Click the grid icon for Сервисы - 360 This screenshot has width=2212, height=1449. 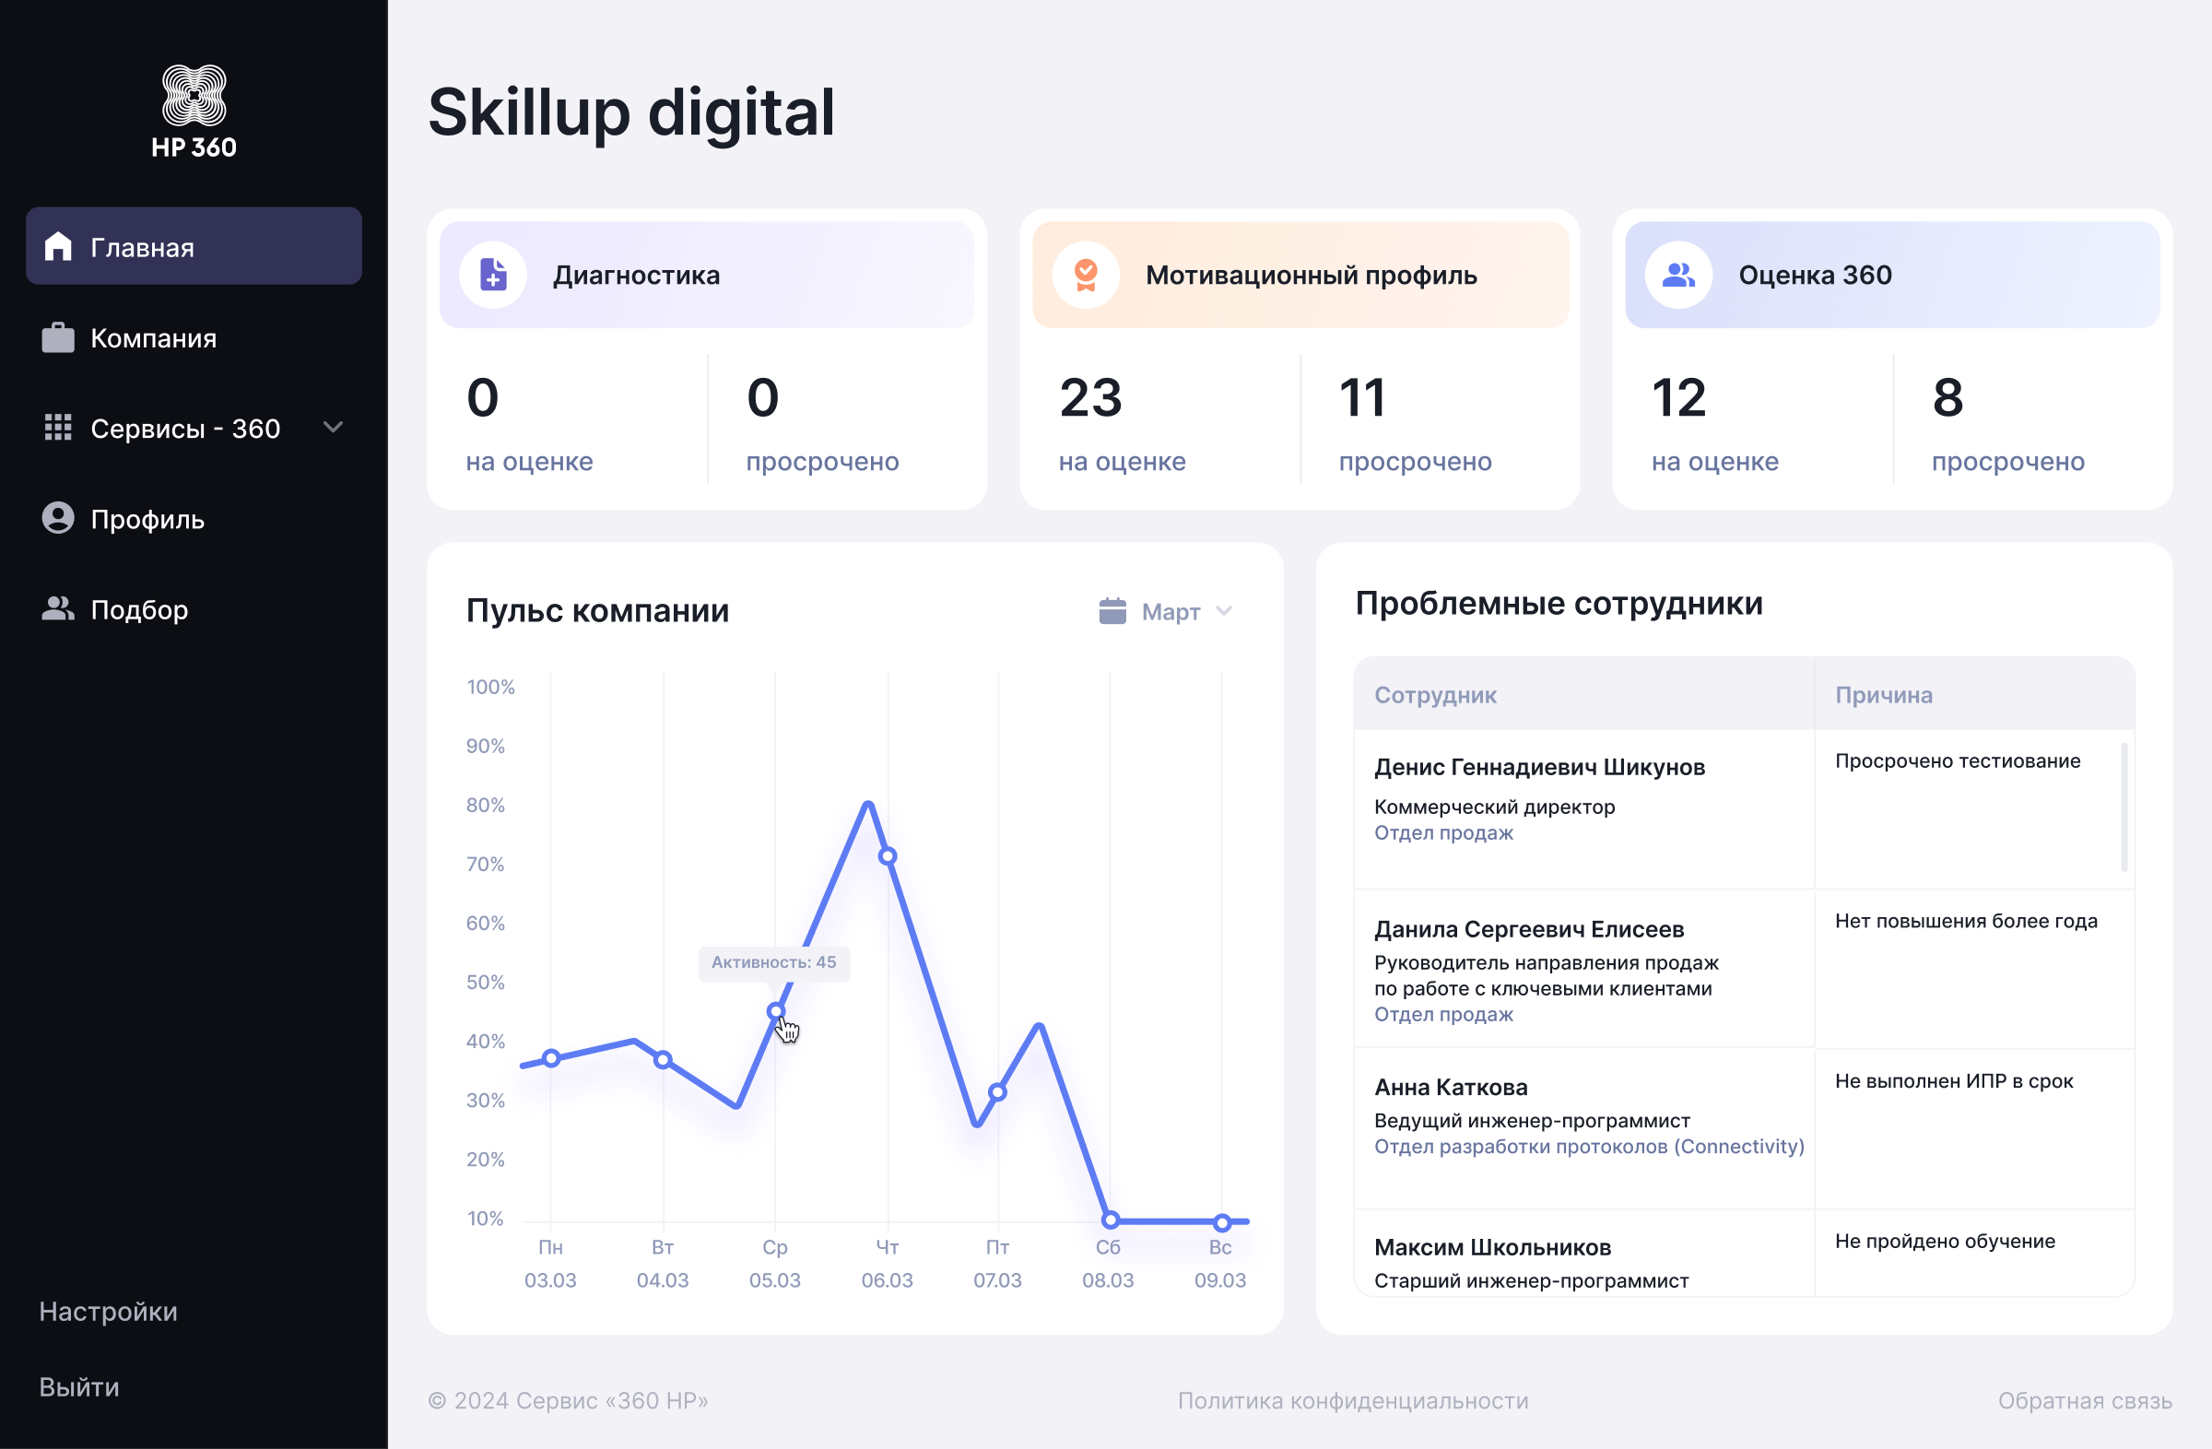(x=58, y=428)
